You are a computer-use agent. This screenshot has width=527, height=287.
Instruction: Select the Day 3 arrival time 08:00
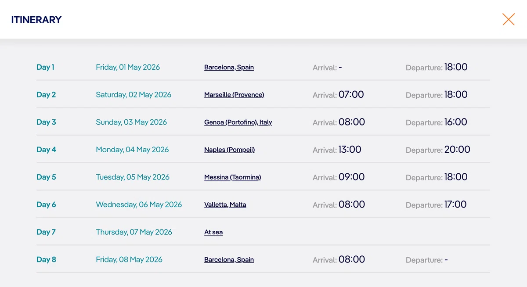pyautogui.click(x=352, y=122)
